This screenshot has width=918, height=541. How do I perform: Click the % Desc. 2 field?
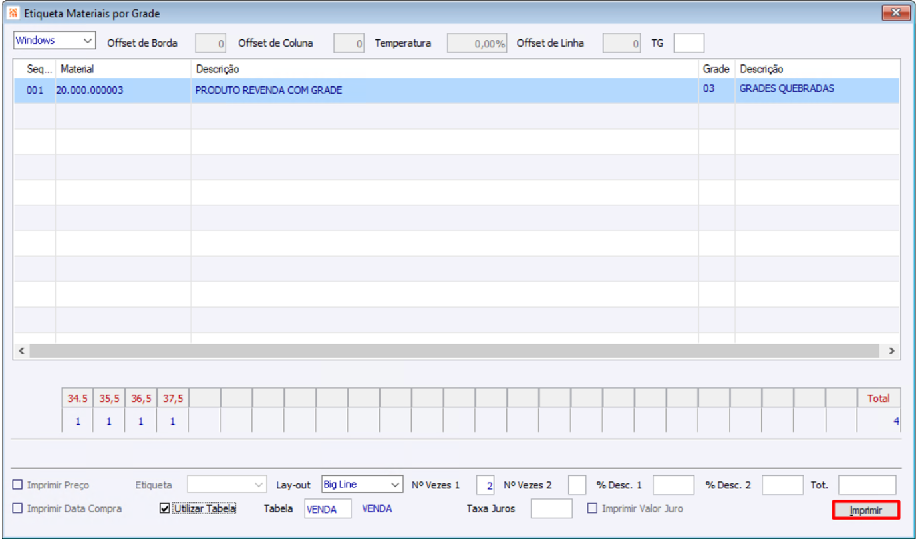(x=782, y=485)
